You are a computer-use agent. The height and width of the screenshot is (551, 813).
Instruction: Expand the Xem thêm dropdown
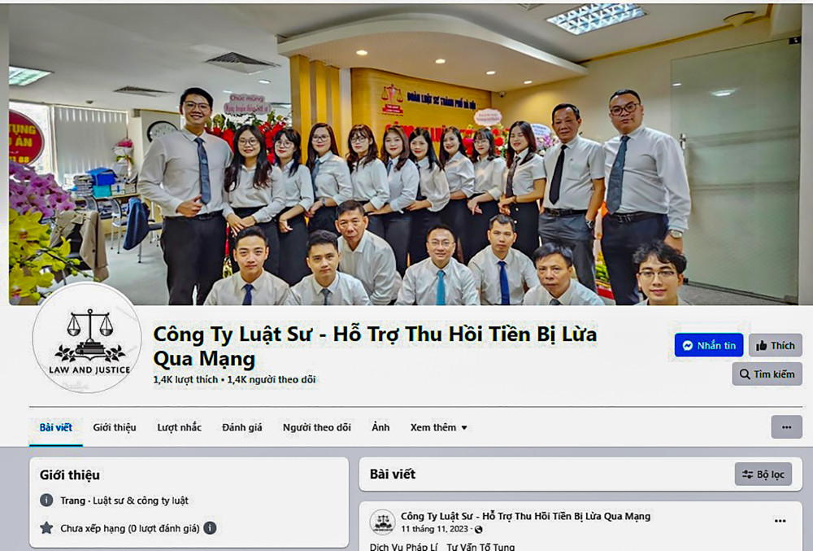coord(438,427)
